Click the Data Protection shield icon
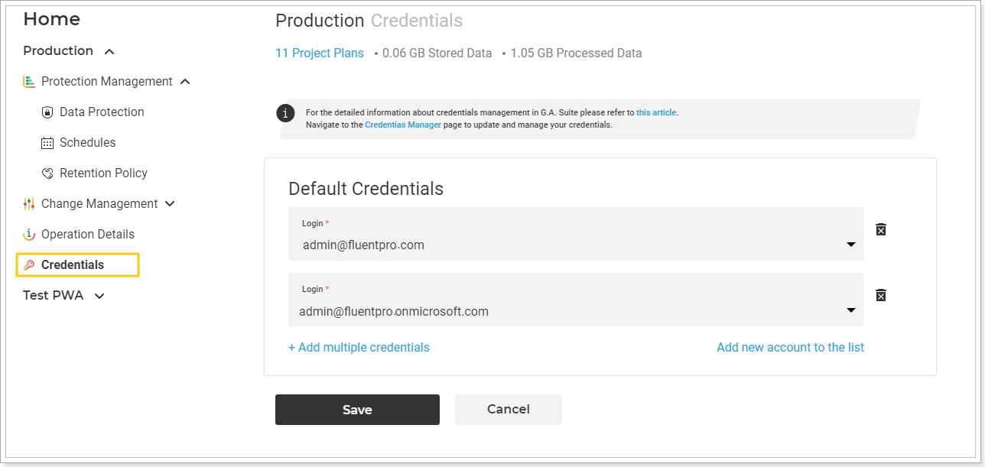985x467 pixels. click(x=47, y=112)
